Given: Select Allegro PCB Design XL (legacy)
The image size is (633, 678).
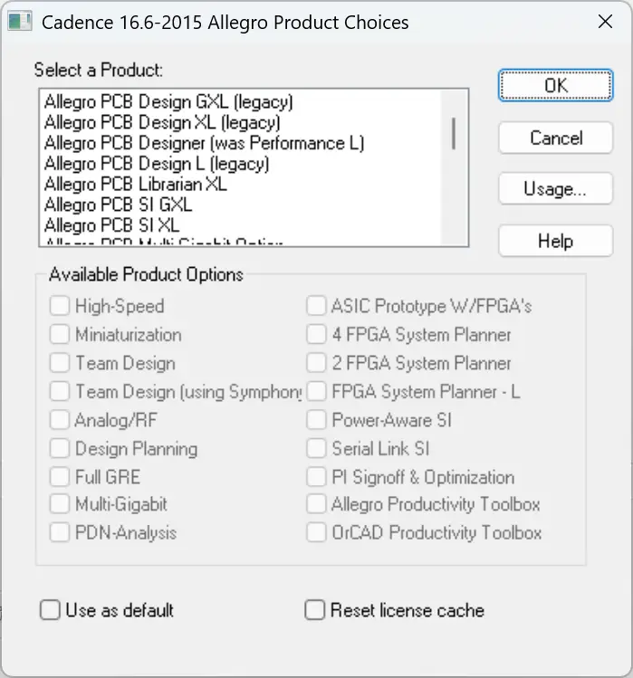Looking at the screenshot, I should point(162,122).
